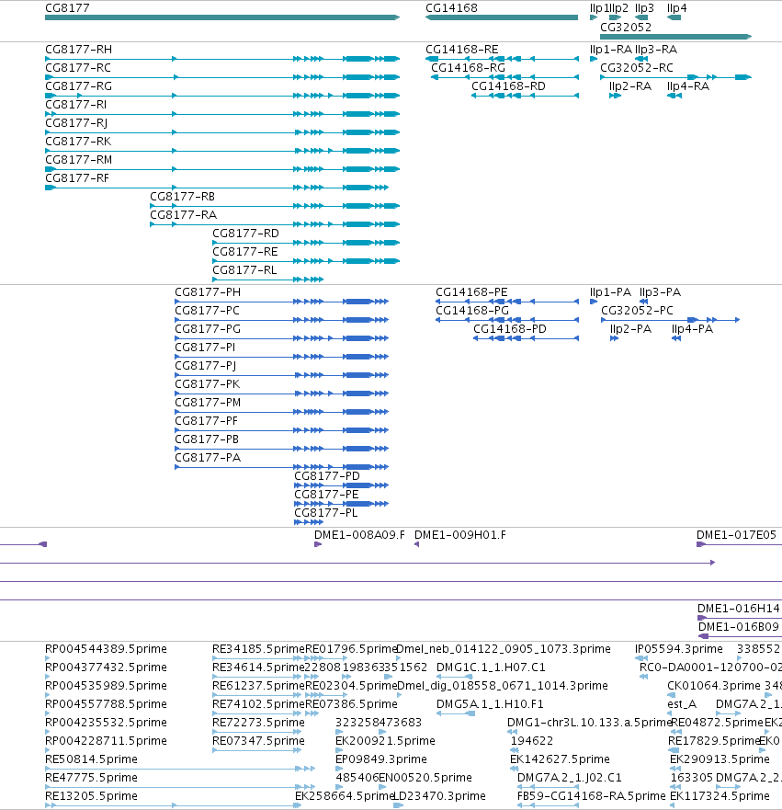782x810 pixels.
Task: Select protein CG8177-PK
Action: 282,394
